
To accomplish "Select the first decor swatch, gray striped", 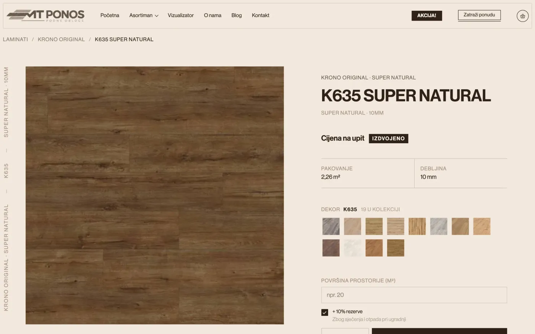I will (x=331, y=226).
